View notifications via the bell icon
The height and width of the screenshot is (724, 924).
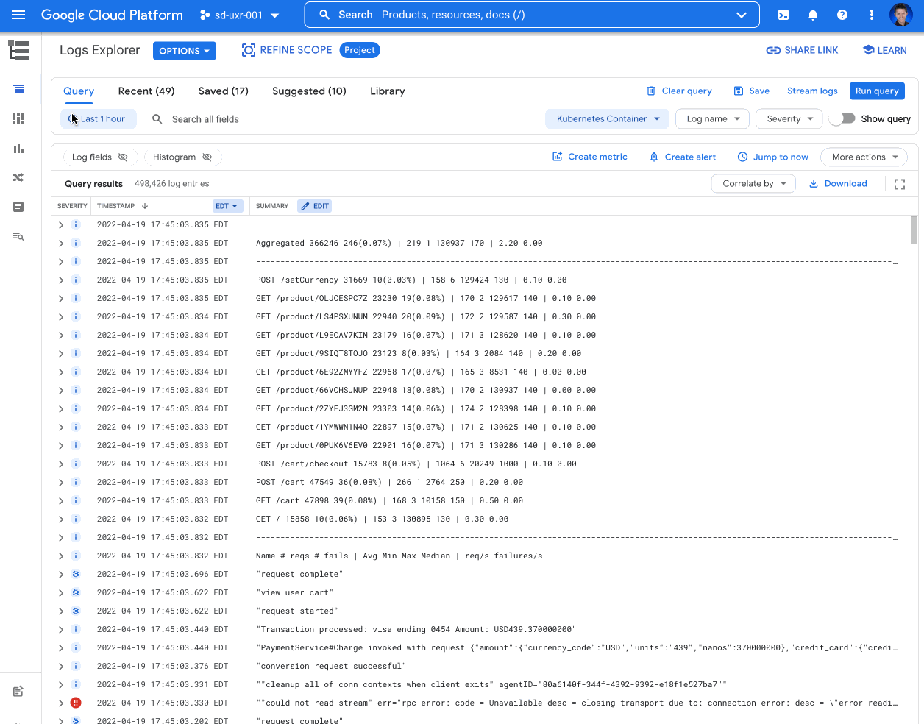tap(813, 15)
